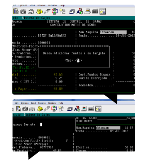Click the disconnect plug icon in the upper window toolbar
The height and width of the screenshot is (160, 149).
(x=47, y=12)
